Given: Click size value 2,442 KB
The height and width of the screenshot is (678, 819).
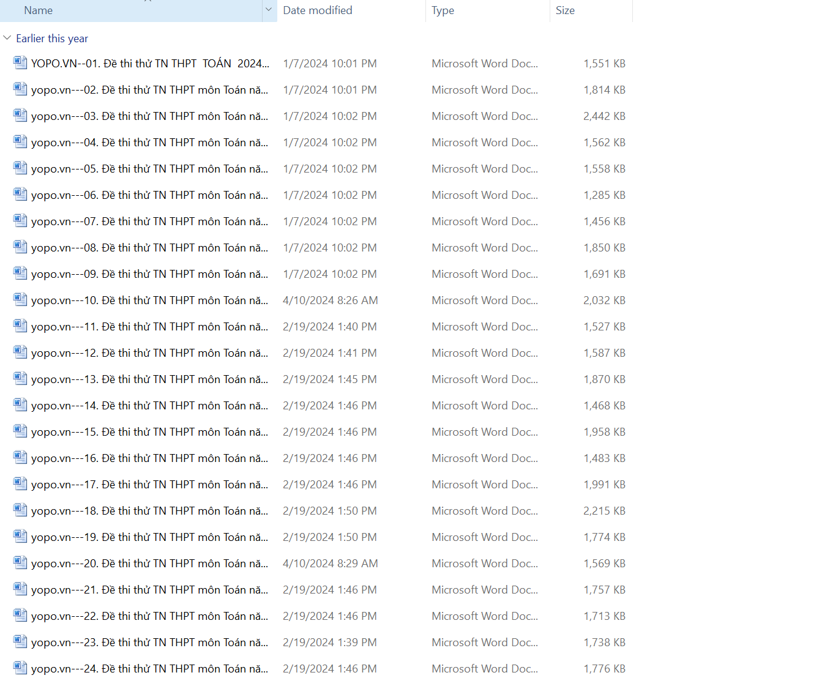Looking at the screenshot, I should (x=604, y=116).
